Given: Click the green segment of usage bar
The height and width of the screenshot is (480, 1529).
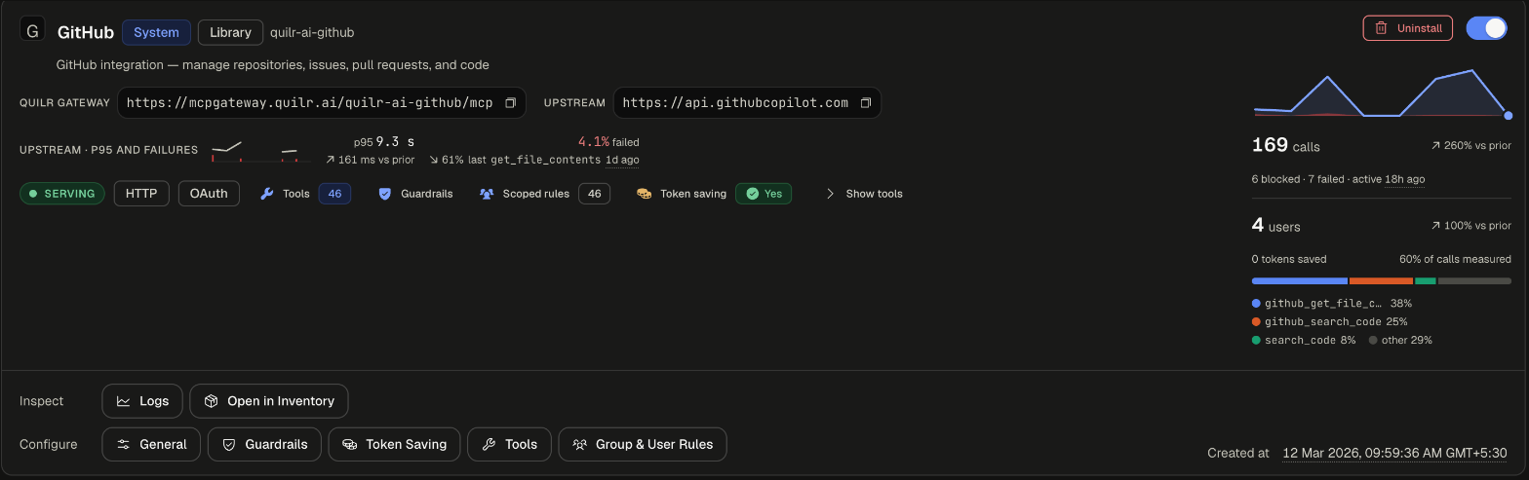Looking at the screenshot, I should click(x=1426, y=281).
